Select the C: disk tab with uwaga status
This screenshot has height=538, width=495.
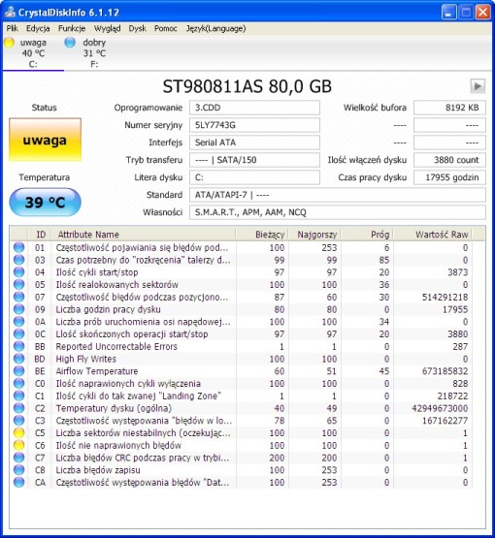[x=33, y=53]
